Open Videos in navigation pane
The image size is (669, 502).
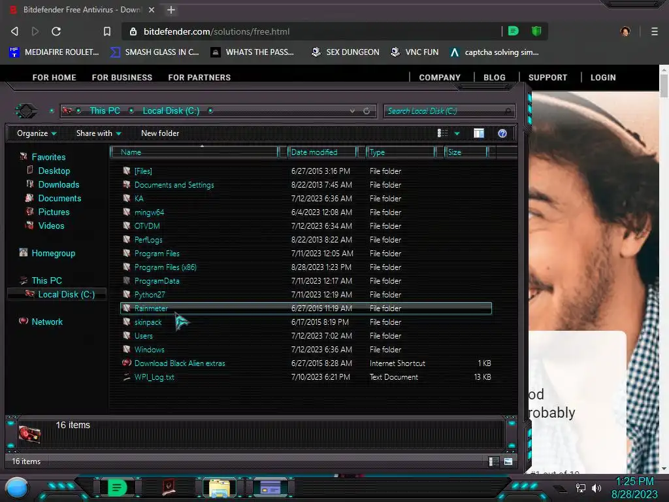51,226
